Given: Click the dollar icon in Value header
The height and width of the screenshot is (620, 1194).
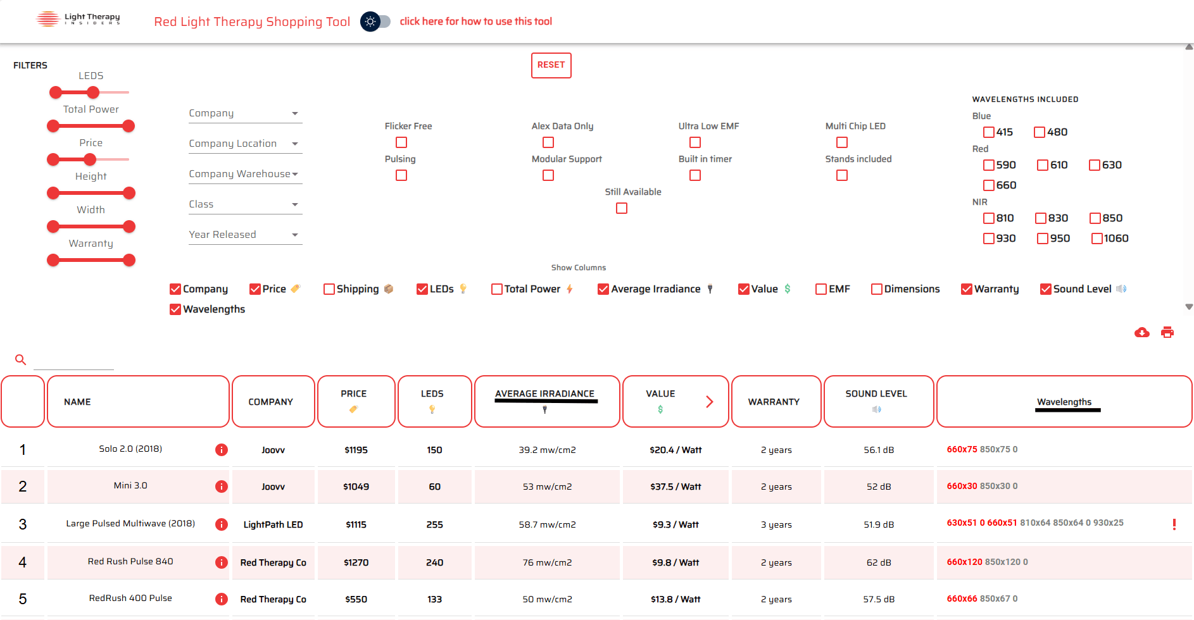Looking at the screenshot, I should coord(660,409).
